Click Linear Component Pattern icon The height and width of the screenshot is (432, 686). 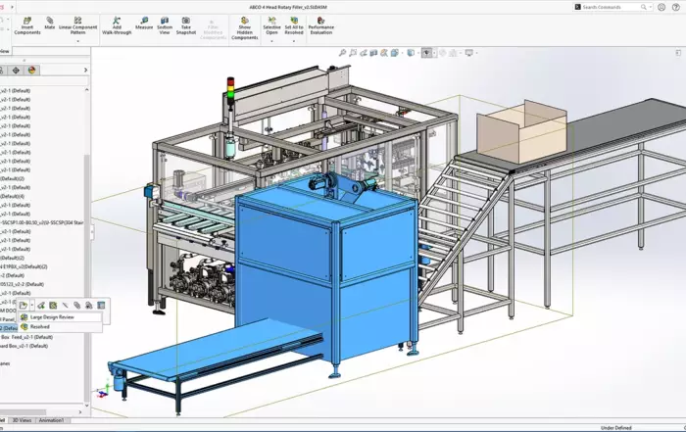point(77,21)
